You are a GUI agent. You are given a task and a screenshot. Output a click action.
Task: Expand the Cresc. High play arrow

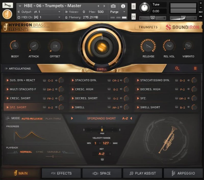pos(73,89)
